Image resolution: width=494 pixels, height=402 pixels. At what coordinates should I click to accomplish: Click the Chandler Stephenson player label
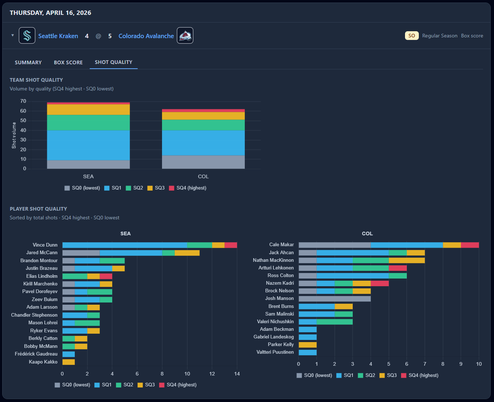[x=34, y=315]
